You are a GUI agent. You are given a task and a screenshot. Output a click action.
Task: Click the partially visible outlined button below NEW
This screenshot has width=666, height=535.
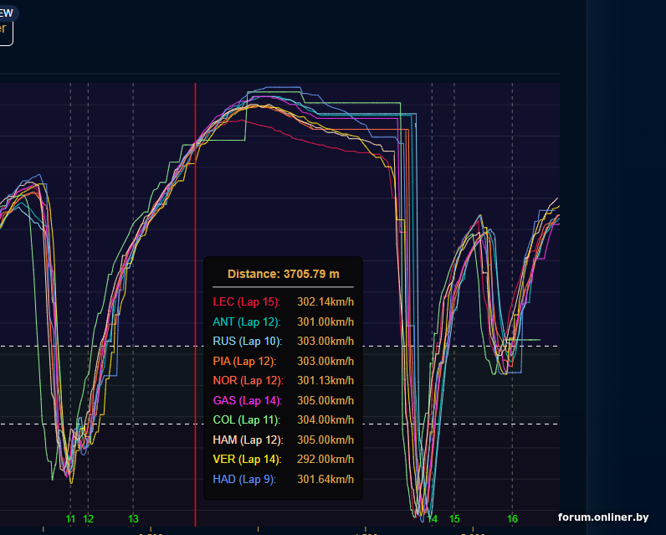tap(6, 32)
